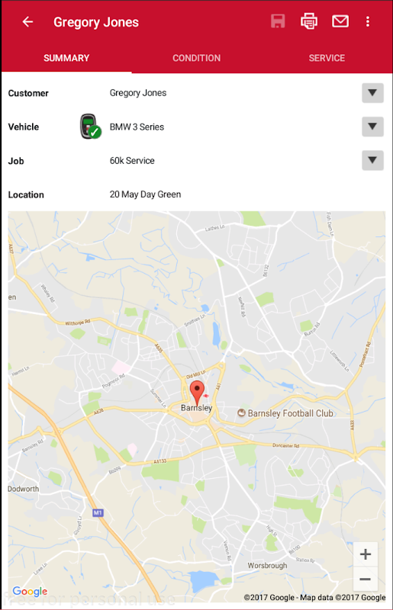Viewport: 393px width, 610px height.
Task: Expand the Job dropdown arrow
Action: coord(372,161)
